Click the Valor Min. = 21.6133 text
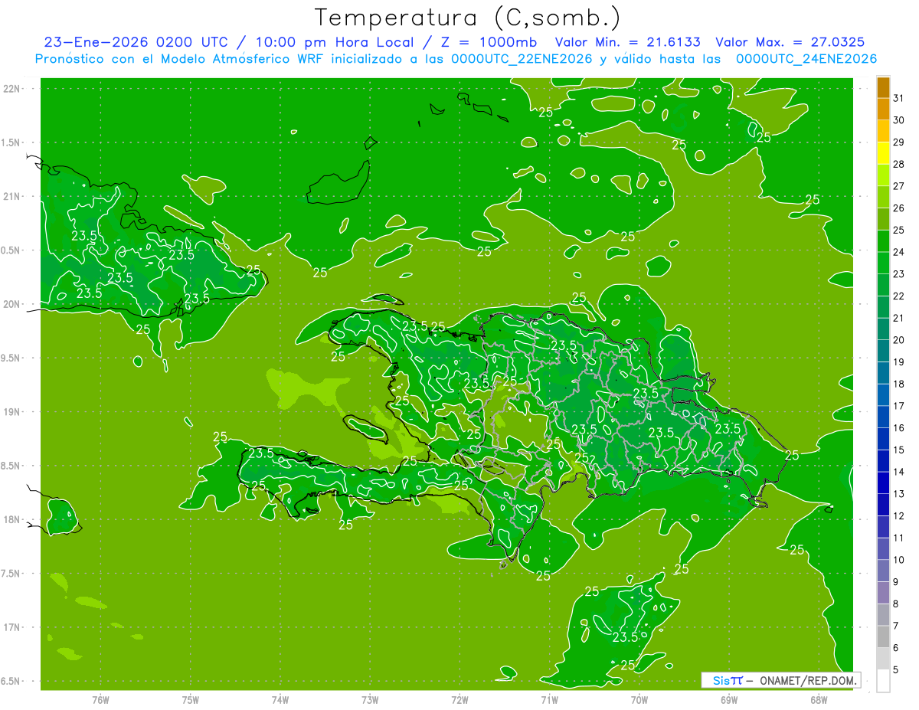This screenshot has width=919, height=710. (x=629, y=42)
